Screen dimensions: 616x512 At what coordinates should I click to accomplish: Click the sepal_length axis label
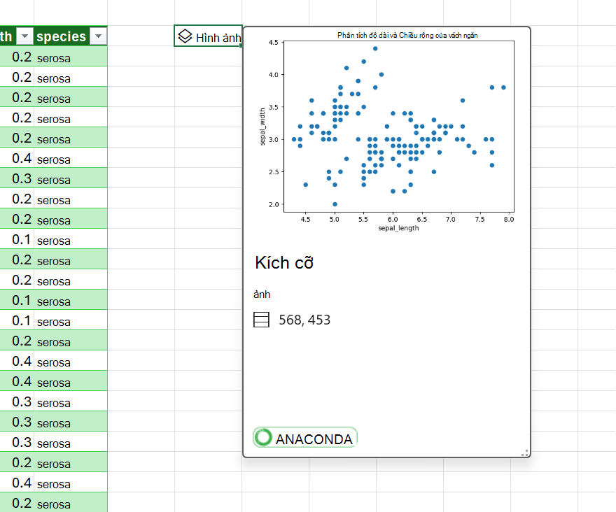coord(398,228)
